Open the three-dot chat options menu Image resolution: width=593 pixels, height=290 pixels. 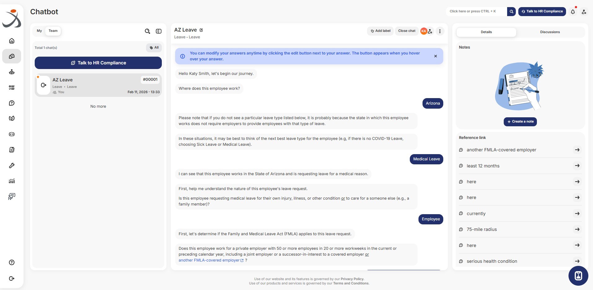440,31
